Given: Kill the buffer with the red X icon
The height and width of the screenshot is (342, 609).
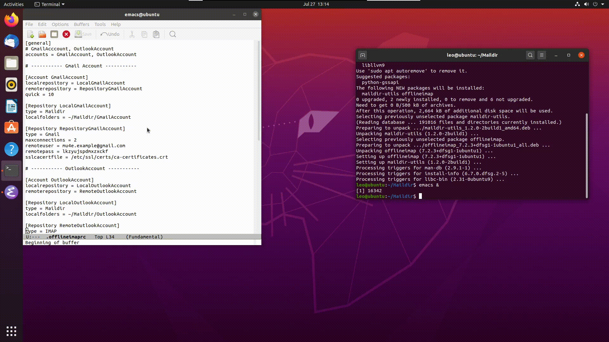Looking at the screenshot, I should tap(66, 34).
